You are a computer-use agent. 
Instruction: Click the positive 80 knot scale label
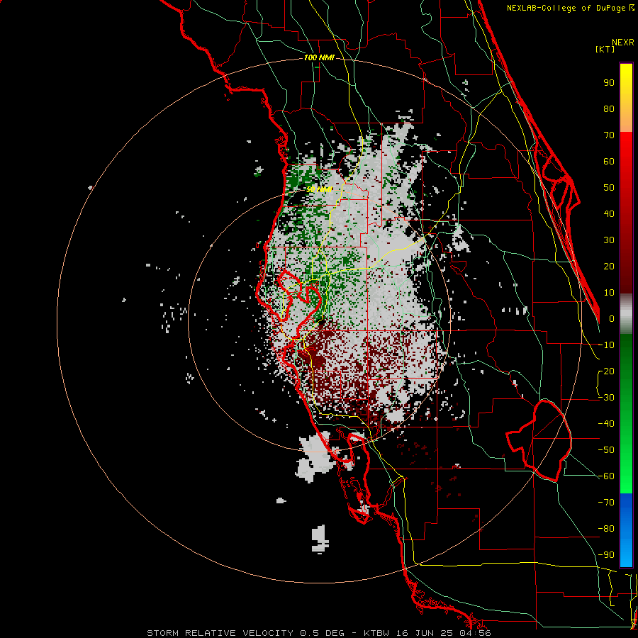pos(609,108)
